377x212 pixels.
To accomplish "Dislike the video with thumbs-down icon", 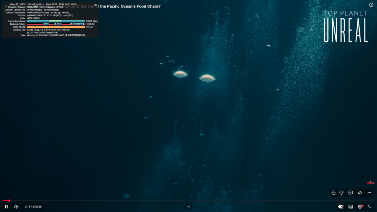I will pos(341,192).
